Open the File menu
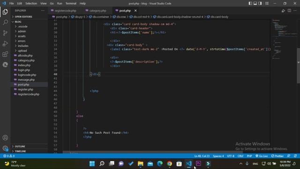300x169 pixels. 11,3
